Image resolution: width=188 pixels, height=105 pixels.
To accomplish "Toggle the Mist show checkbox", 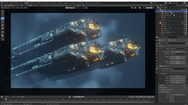I will pyautogui.click(x=170, y=99).
